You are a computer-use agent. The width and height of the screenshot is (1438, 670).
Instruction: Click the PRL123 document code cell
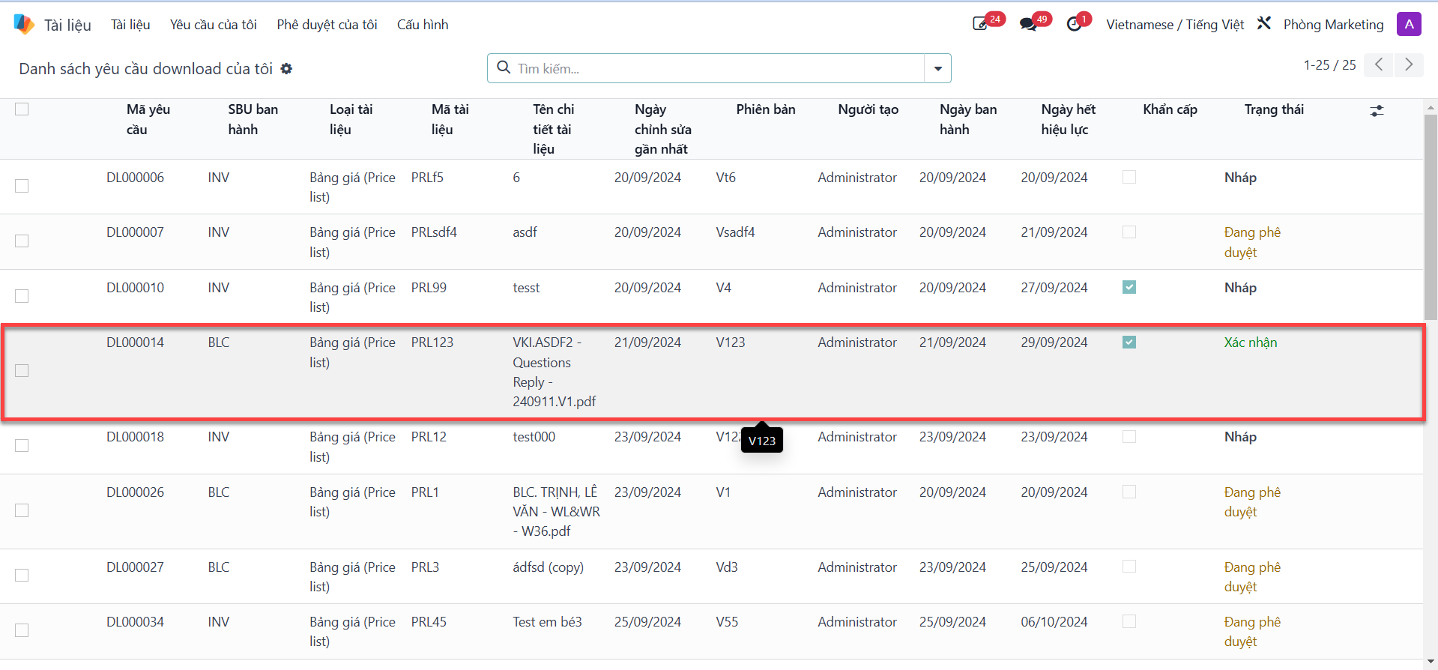coord(432,342)
